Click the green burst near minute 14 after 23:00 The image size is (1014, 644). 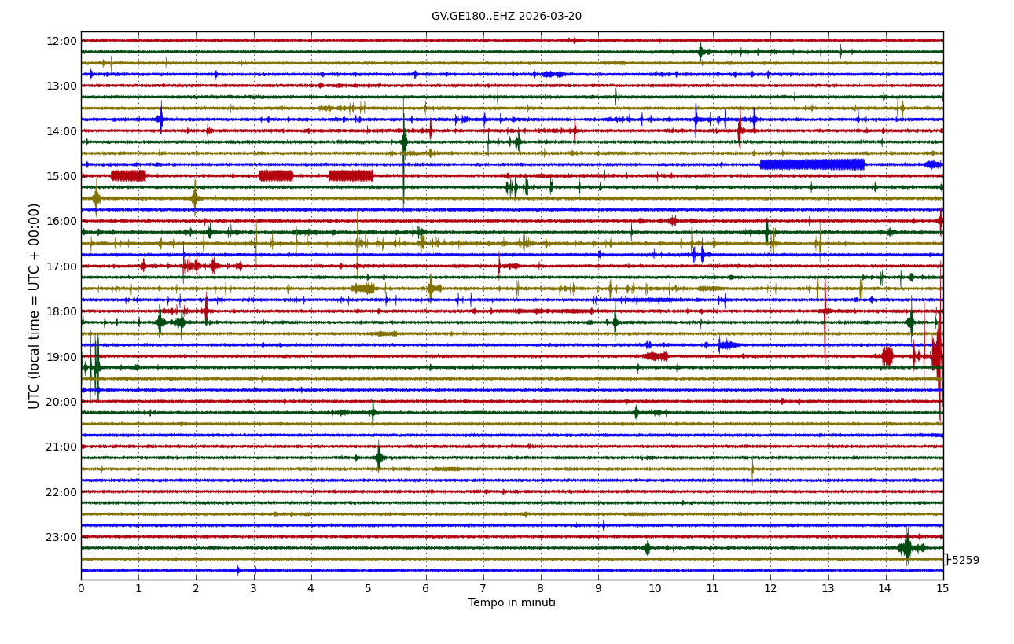(906, 547)
